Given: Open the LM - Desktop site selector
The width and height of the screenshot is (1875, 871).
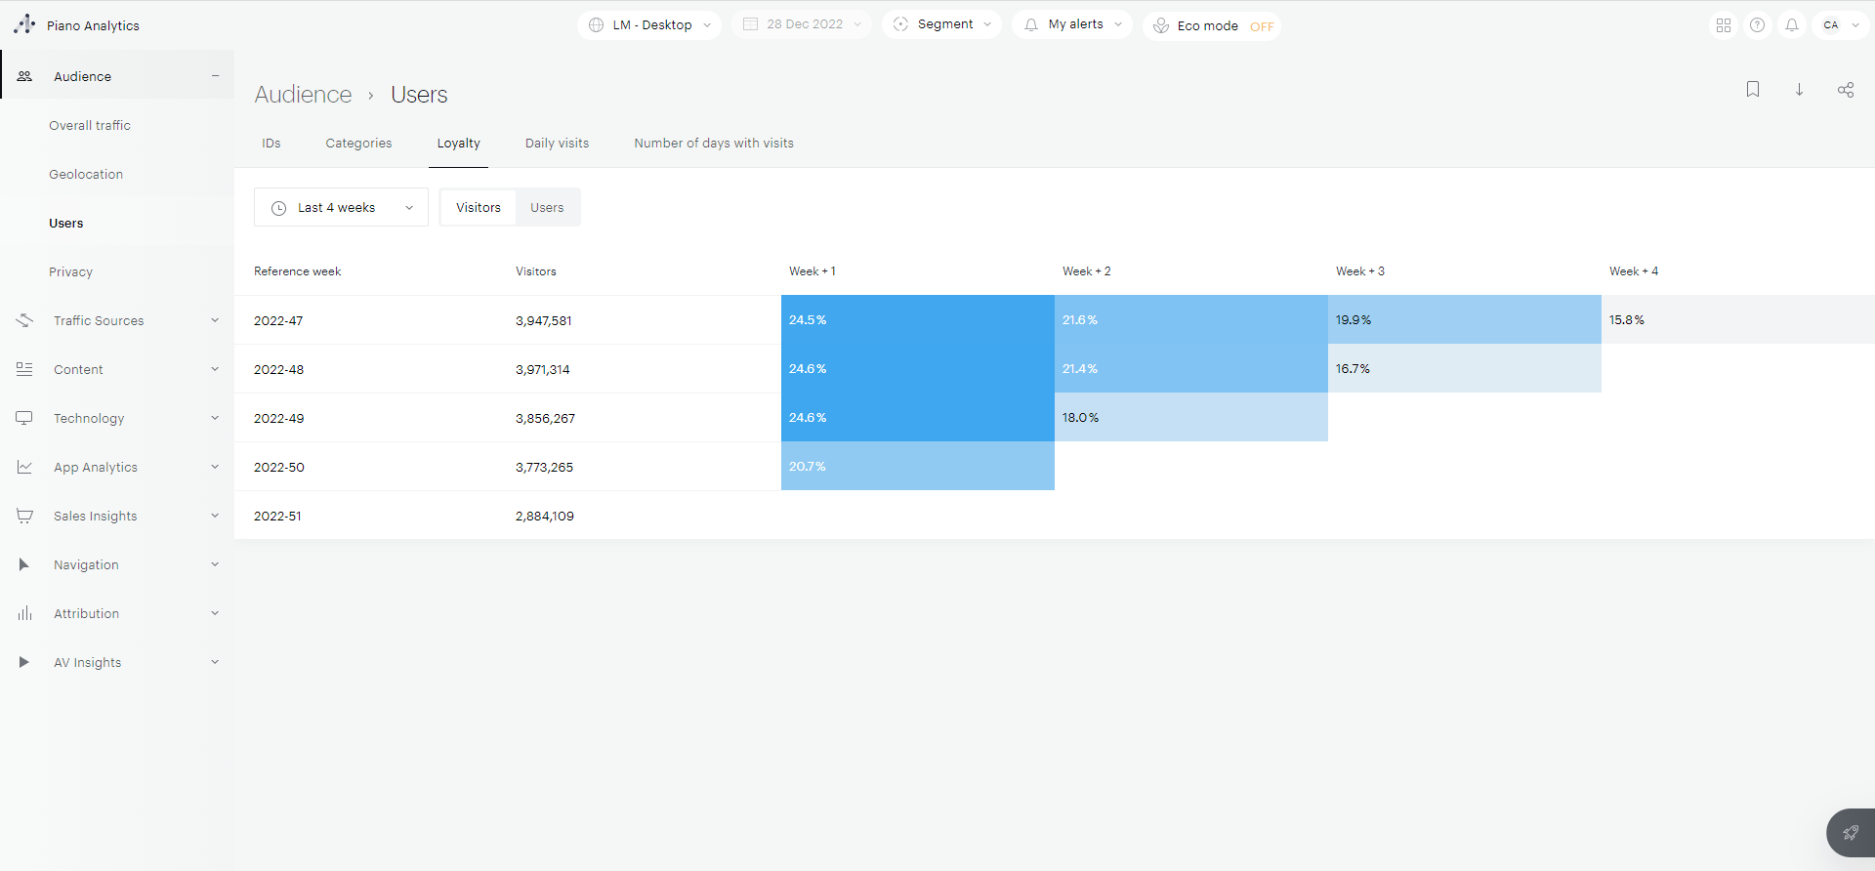Looking at the screenshot, I should (649, 25).
